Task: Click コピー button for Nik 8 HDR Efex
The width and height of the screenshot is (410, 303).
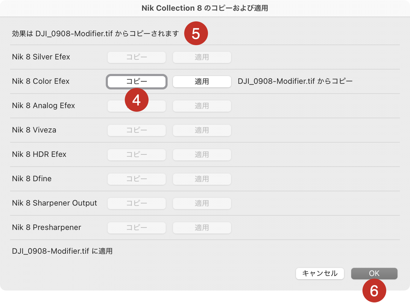Action: click(137, 155)
